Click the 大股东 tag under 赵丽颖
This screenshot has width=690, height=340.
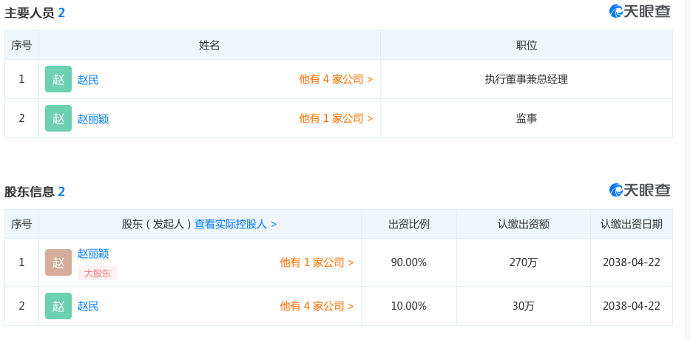(x=98, y=273)
